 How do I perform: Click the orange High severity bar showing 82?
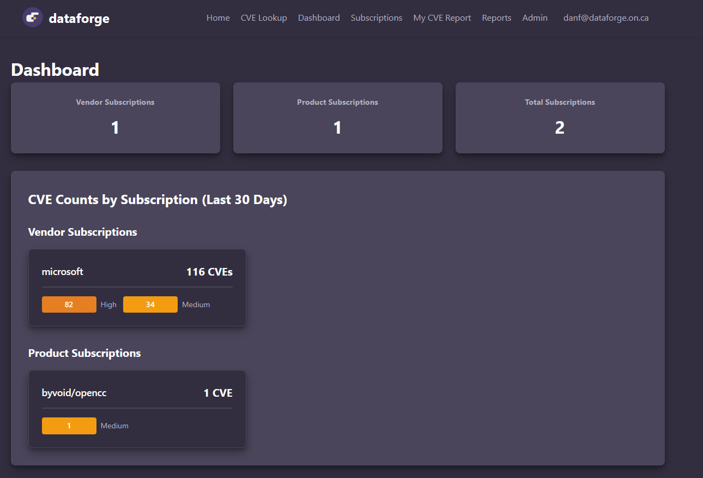69,304
